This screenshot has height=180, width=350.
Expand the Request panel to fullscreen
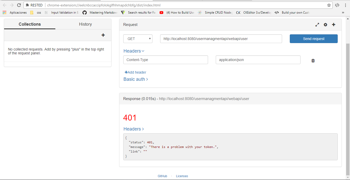(317, 25)
